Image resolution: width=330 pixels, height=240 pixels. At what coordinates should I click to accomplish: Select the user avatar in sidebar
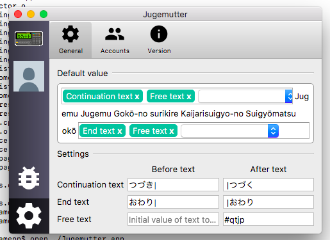tap(29, 76)
